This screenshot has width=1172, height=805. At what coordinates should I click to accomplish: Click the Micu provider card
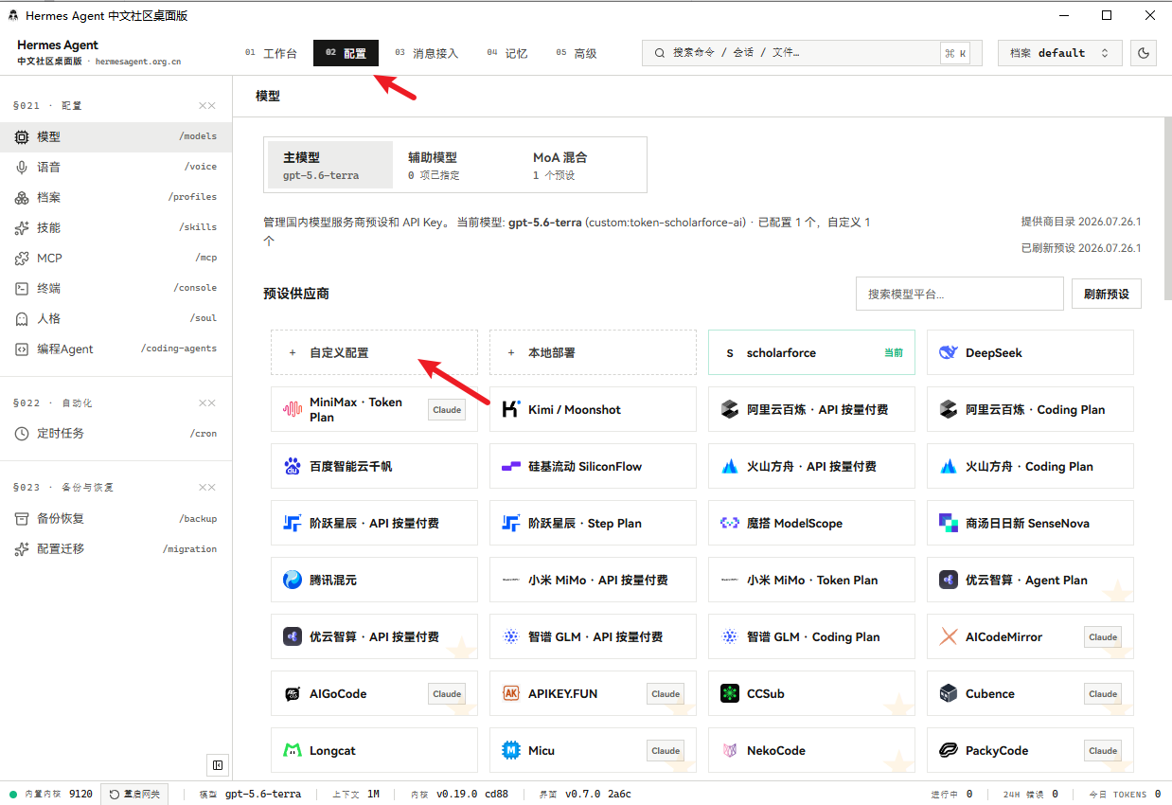pos(593,750)
